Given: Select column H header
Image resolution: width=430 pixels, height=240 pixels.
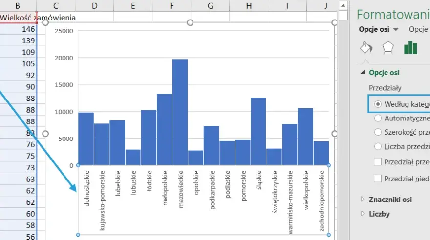Looking at the screenshot, I should click(x=249, y=5).
